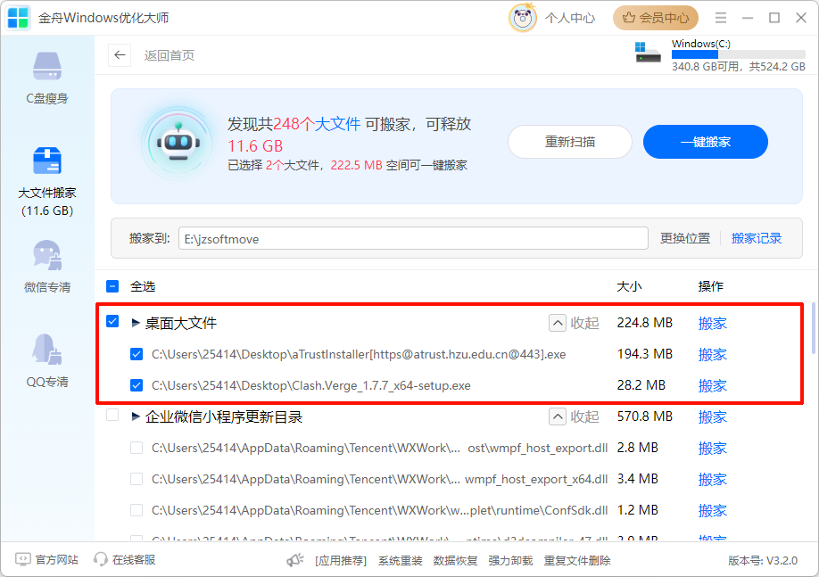The height and width of the screenshot is (577, 819).
Task: Start migration with 一键搬家 button
Action: [705, 141]
